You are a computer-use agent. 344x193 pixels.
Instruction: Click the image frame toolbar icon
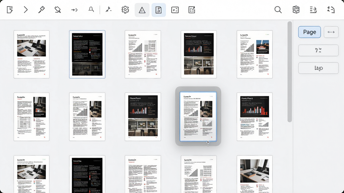pyautogui.click(x=175, y=10)
